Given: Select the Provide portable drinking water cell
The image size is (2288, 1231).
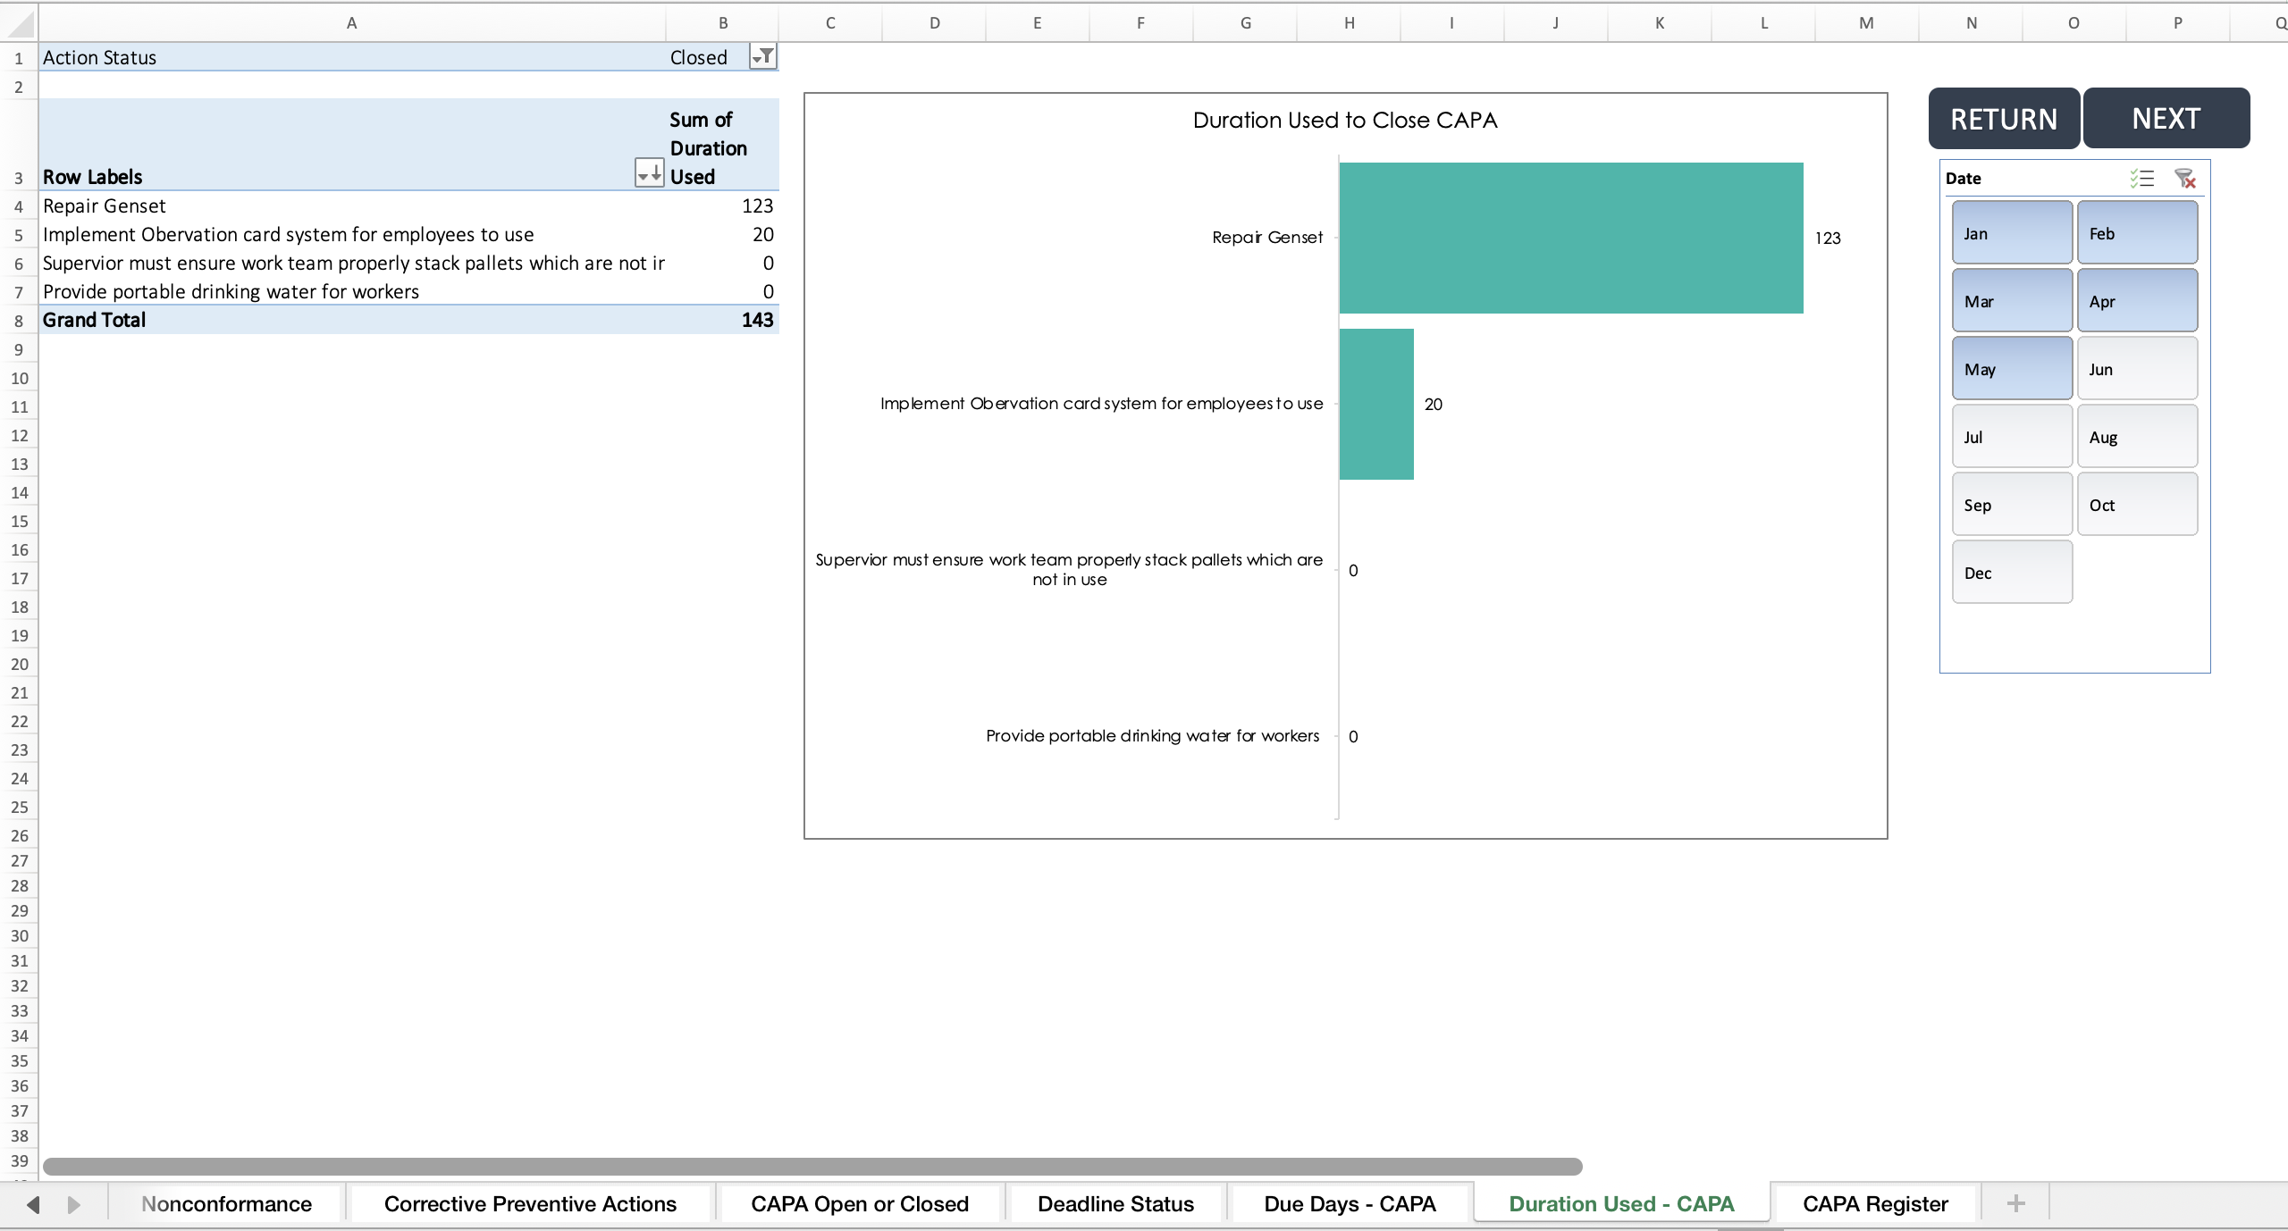Looking at the screenshot, I should coord(352,291).
